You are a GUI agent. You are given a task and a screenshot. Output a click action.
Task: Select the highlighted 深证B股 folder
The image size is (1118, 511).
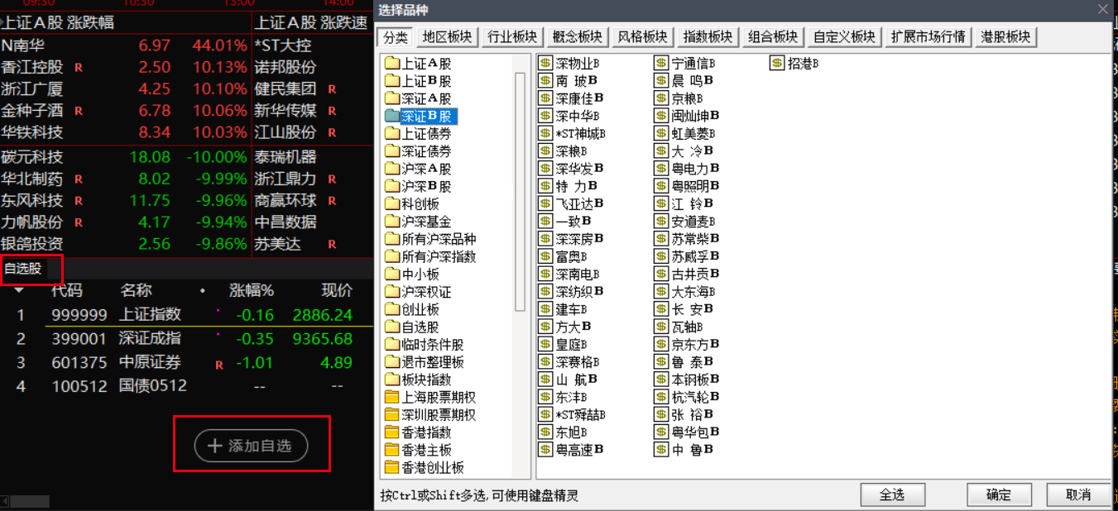[x=420, y=117]
